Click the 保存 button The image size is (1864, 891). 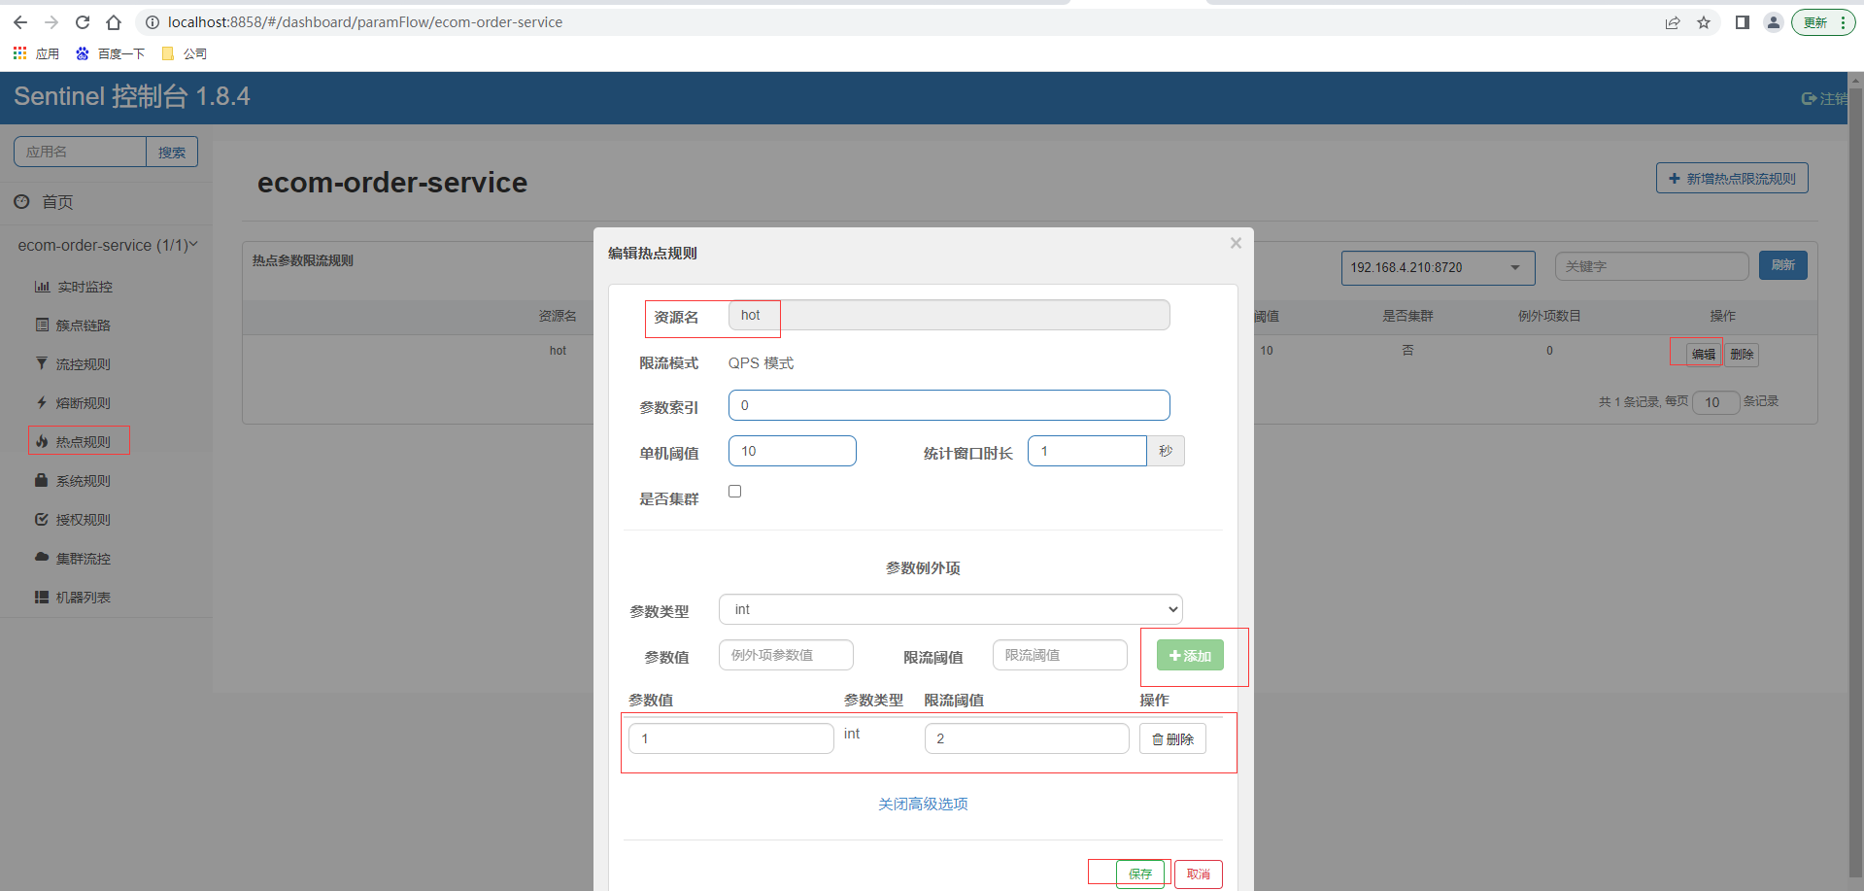pyautogui.click(x=1140, y=874)
